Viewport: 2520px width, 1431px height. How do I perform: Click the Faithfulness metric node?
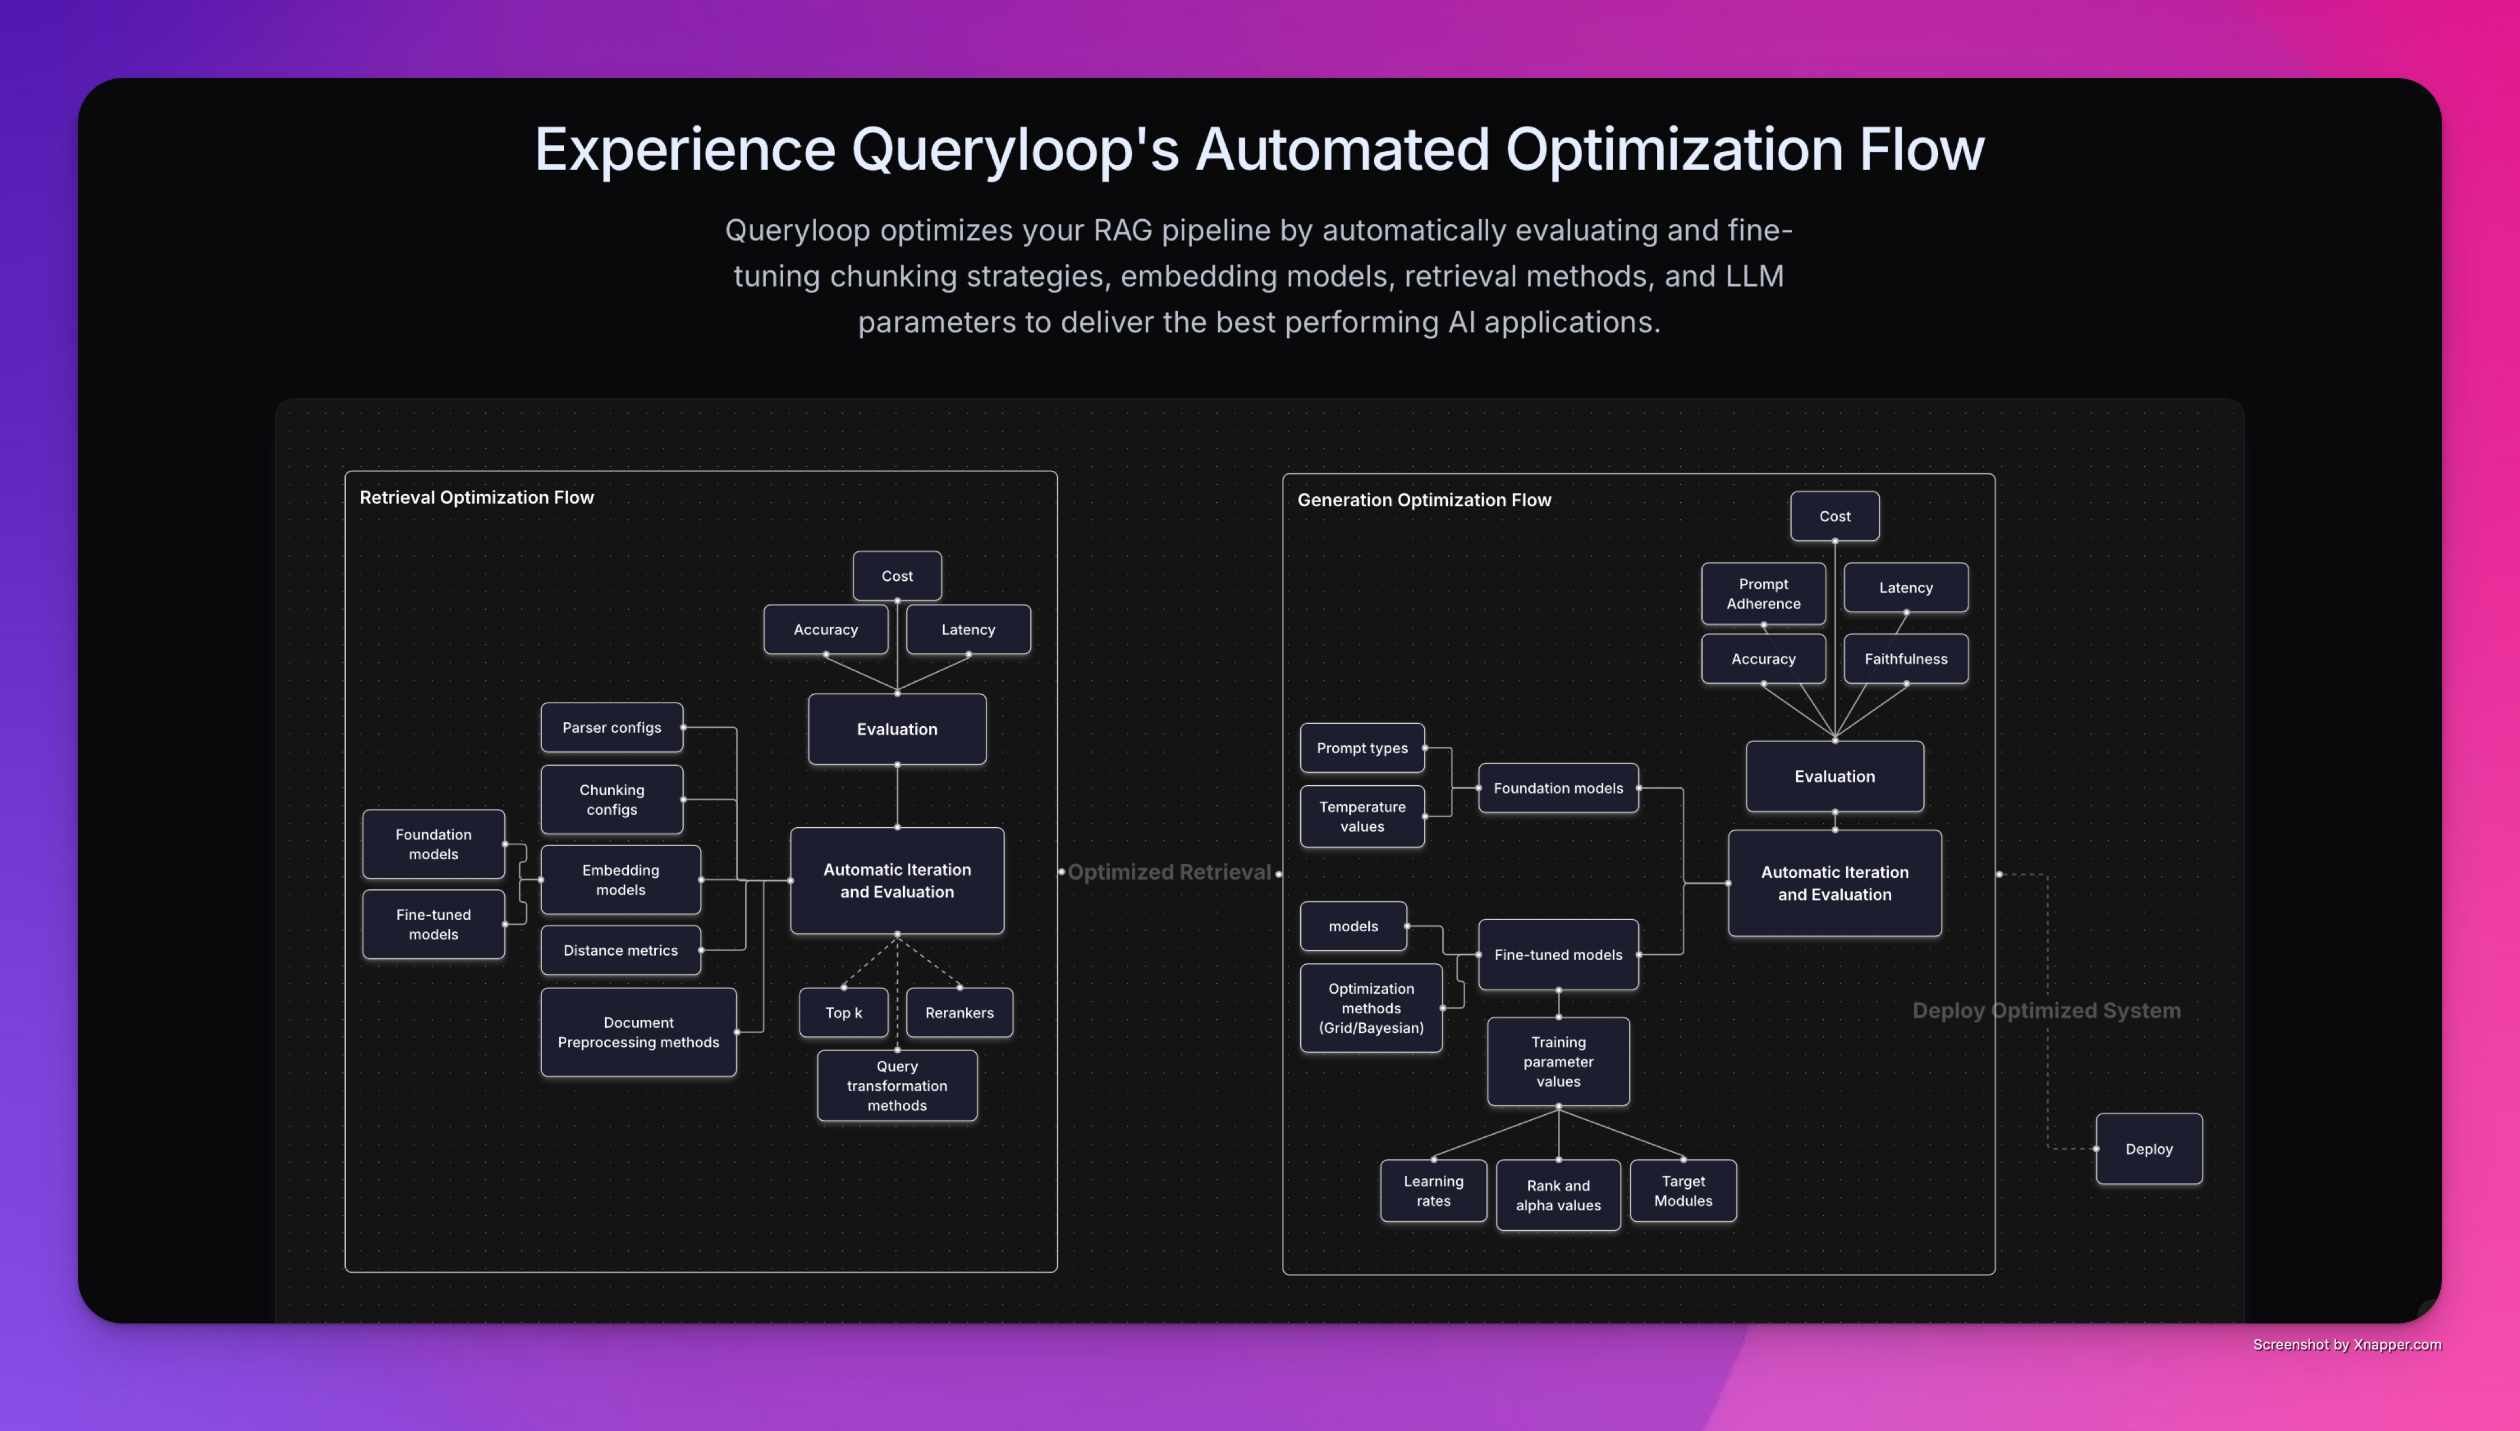point(1905,659)
